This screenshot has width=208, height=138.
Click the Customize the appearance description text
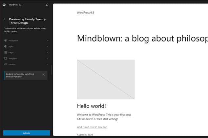pyautogui.click(x=25, y=30)
